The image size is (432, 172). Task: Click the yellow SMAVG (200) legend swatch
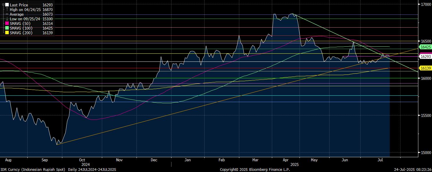[7, 33]
